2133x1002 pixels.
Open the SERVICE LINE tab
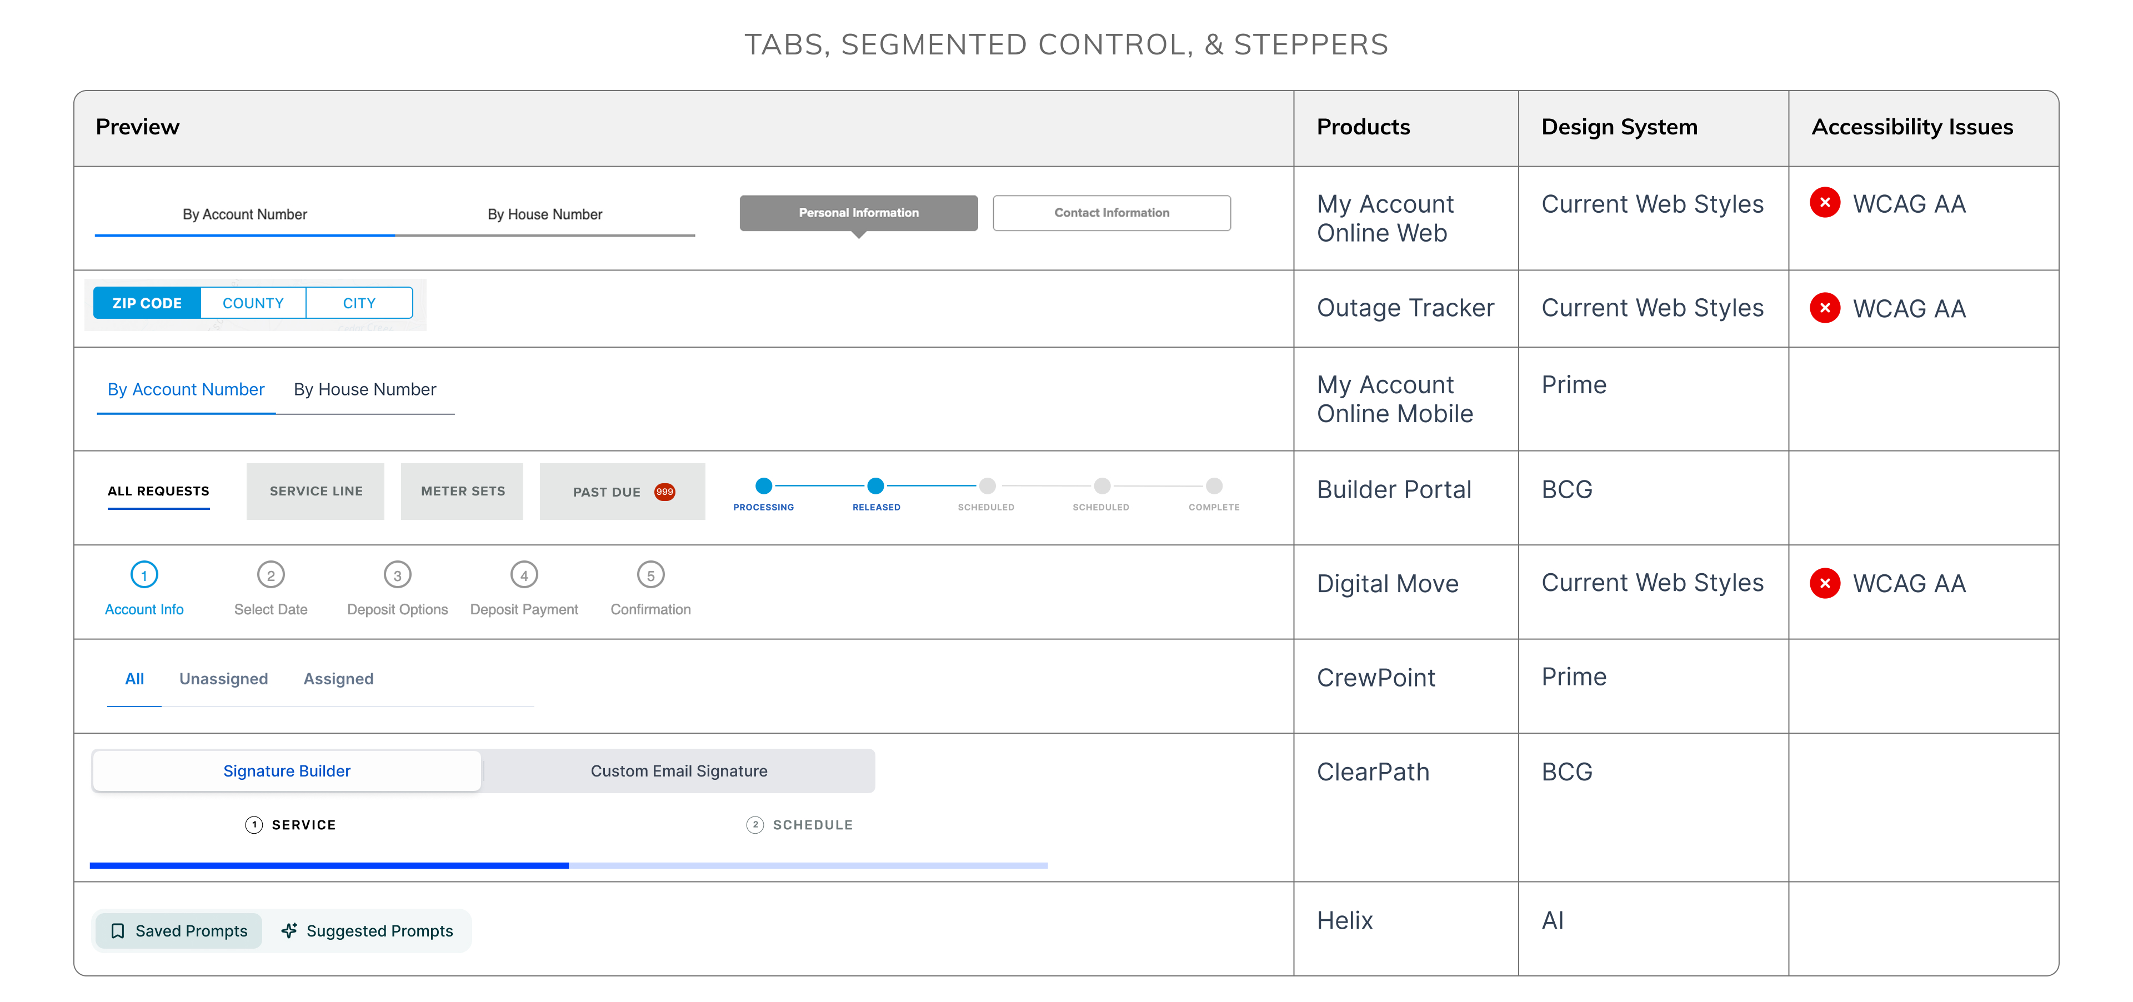coord(316,491)
